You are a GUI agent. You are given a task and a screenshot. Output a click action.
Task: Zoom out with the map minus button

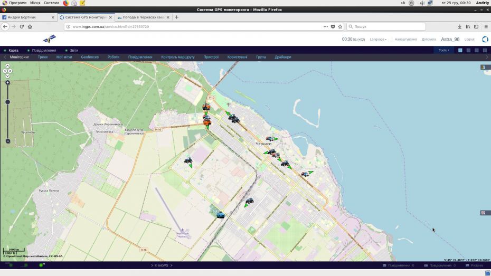pyautogui.click(x=8, y=141)
